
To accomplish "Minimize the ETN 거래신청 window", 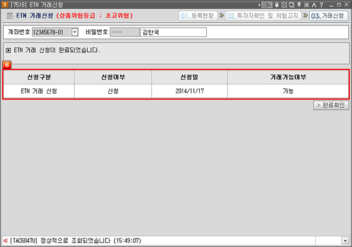I will coord(331,5).
